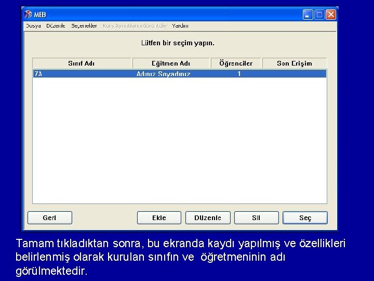
Task: Sort by the Eğitmen Adı column header
Action: [x=171, y=63]
